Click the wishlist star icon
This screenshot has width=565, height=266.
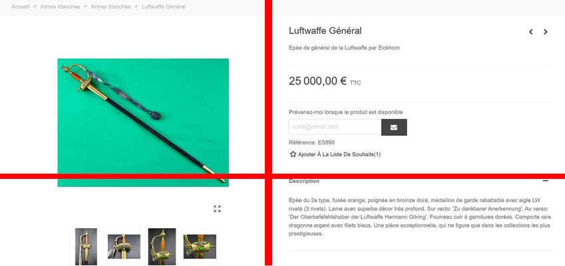click(293, 154)
